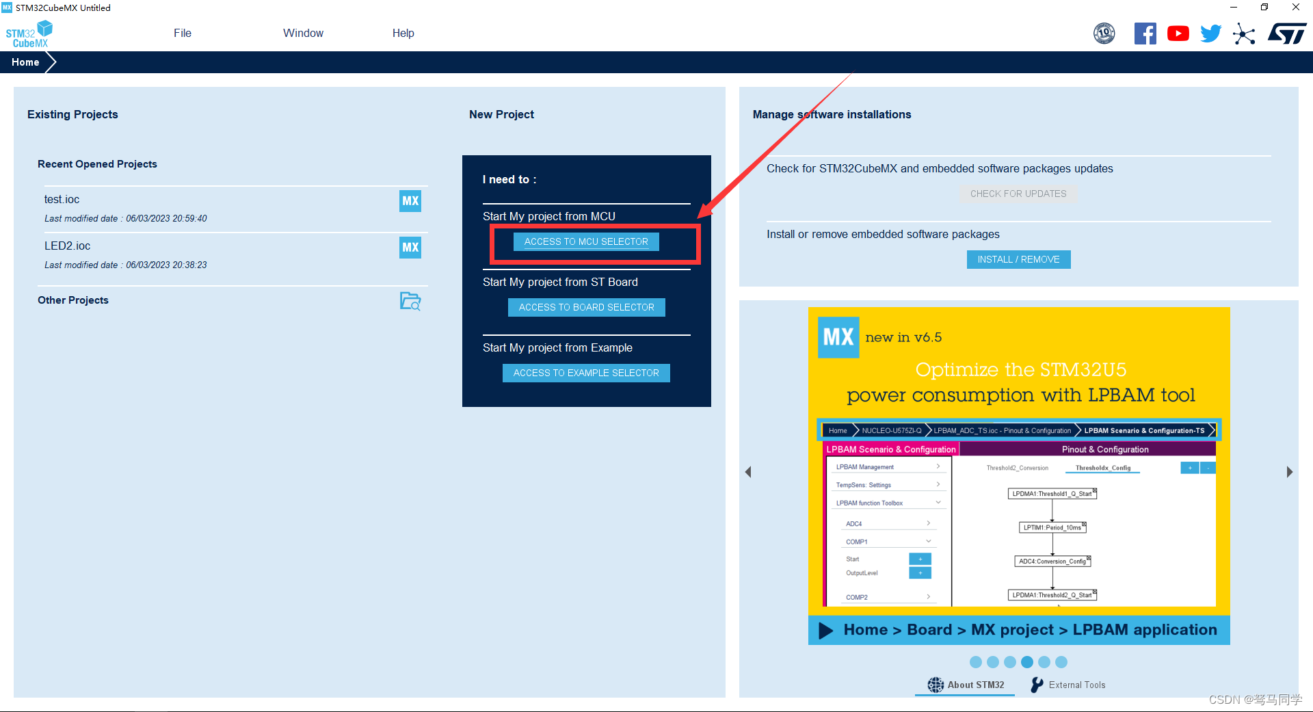Click the LPBAM tool banner image

coord(1019,475)
